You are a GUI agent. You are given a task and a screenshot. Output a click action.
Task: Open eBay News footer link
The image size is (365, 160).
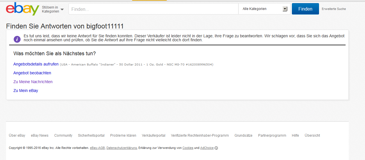(40, 136)
